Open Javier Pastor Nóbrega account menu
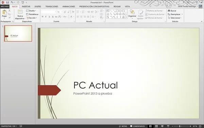Image resolution: width=204 pixels, height=128 pixels. [188, 6]
